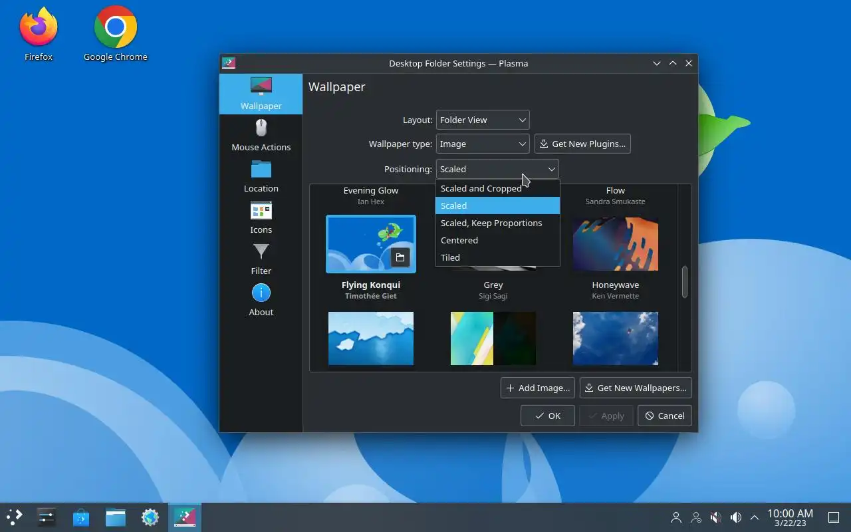Viewport: 851px width, 532px height.
Task: Open the Location settings section
Action: pos(261,176)
